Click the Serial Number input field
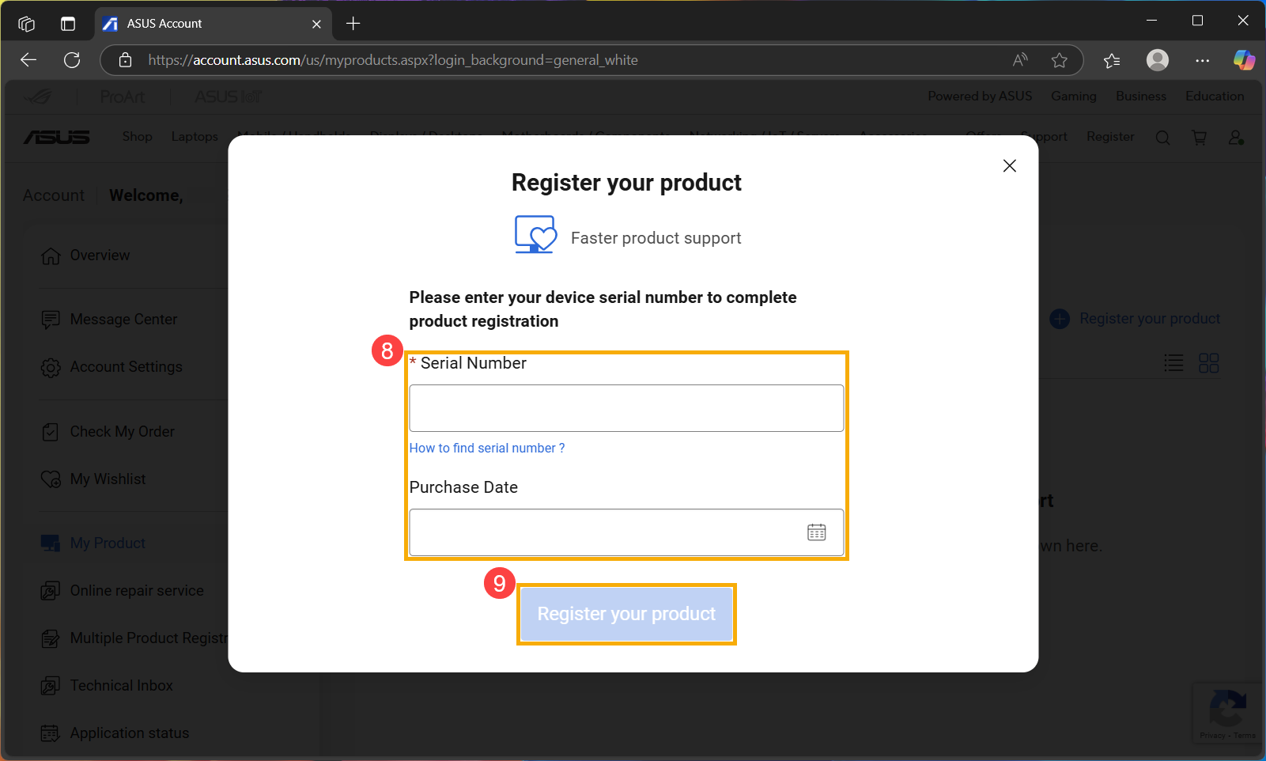This screenshot has height=761, width=1266. coord(626,408)
